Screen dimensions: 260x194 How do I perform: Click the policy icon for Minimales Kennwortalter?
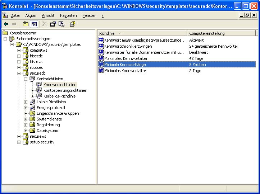coord(101,71)
